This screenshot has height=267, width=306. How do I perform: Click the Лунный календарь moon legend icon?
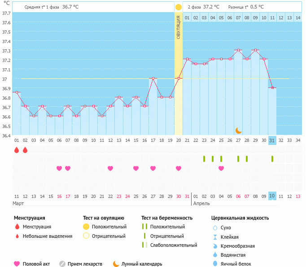(x=116, y=264)
